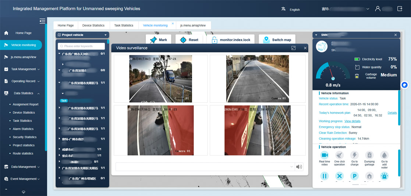Image resolution: width=411 pixels, height=196 pixels.
Task: Toggle fullscreen for Video surveillance window
Action: tap(293, 48)
